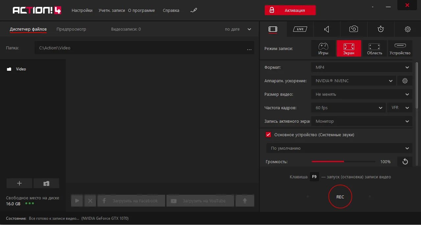Click the lock icon on Активация button
The width and height of the screenshot is (421, 225).
pos(272,10)
